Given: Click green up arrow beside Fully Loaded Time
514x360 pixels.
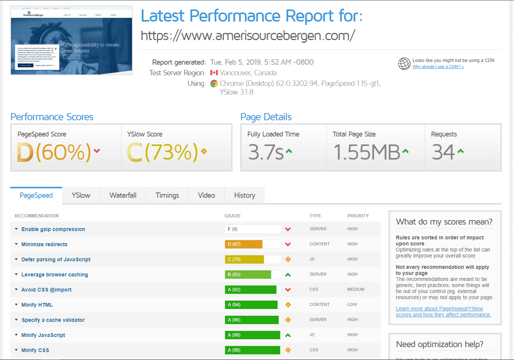Looking at the screenshot, I should 289,151.
